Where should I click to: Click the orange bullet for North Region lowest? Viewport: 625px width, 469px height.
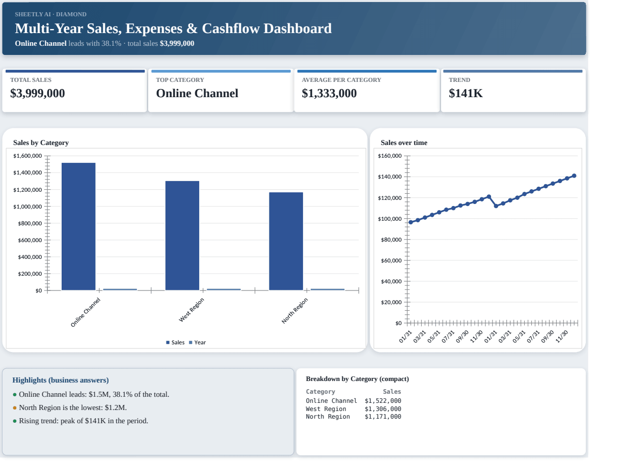click(15, 408)
